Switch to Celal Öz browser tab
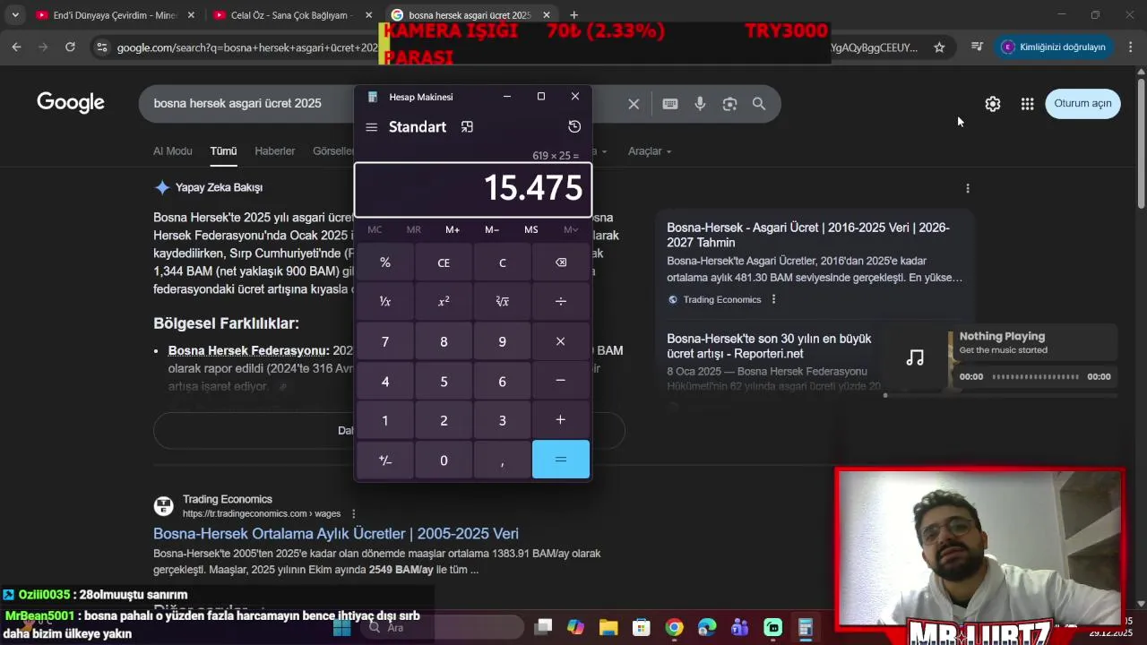Screen dimensions: 1147x645 coord(291,15)
